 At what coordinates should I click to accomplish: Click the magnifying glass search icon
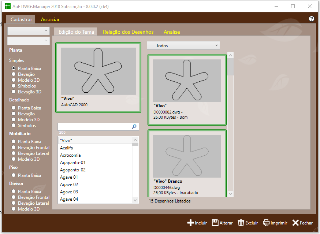(x=134, y=126)
